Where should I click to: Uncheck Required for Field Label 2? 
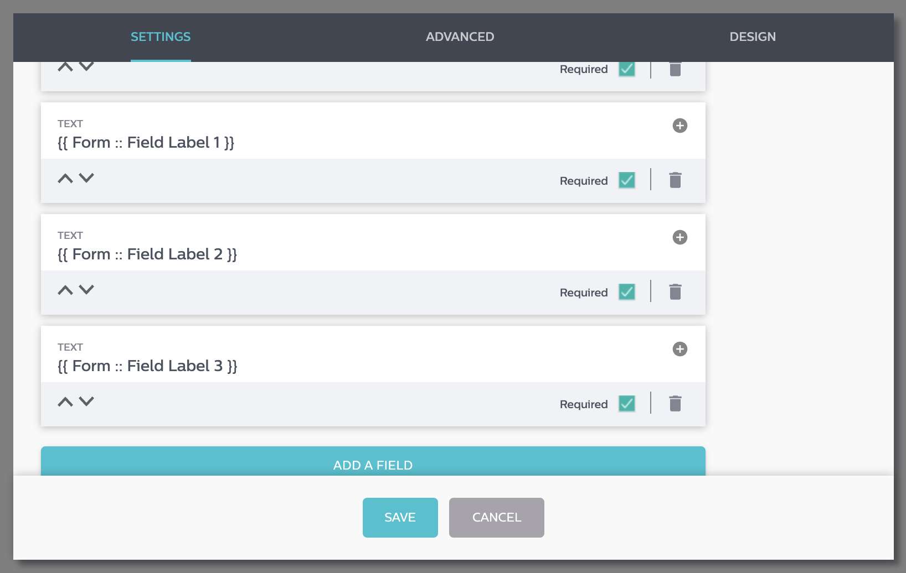click(x=627, y=292)
